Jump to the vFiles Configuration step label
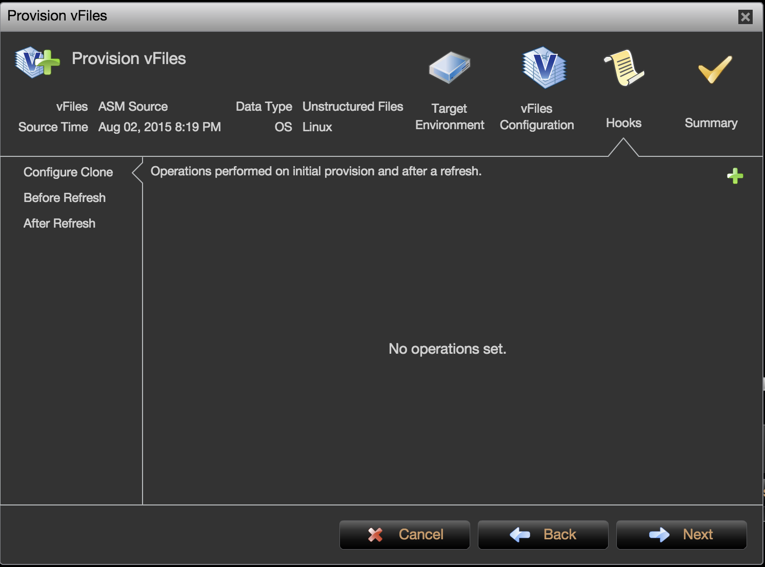This screenshot has width=765, height=567. 537,117
